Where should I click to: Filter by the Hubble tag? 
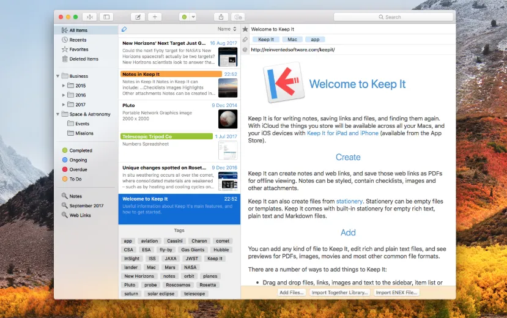pyautogui.click(x=221, y=250)
